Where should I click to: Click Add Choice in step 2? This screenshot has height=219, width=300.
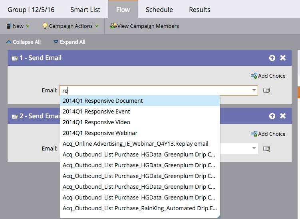point(268,134)
